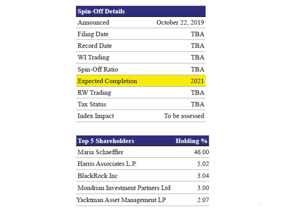This screenshot has width=286, height=211.
Task: Click the Spin-Off Details table header
Action: click(x=101, y=11)
